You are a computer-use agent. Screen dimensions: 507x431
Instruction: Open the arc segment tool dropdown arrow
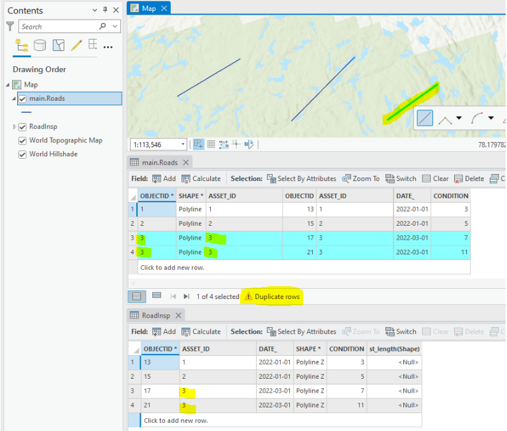pos(490,118)
